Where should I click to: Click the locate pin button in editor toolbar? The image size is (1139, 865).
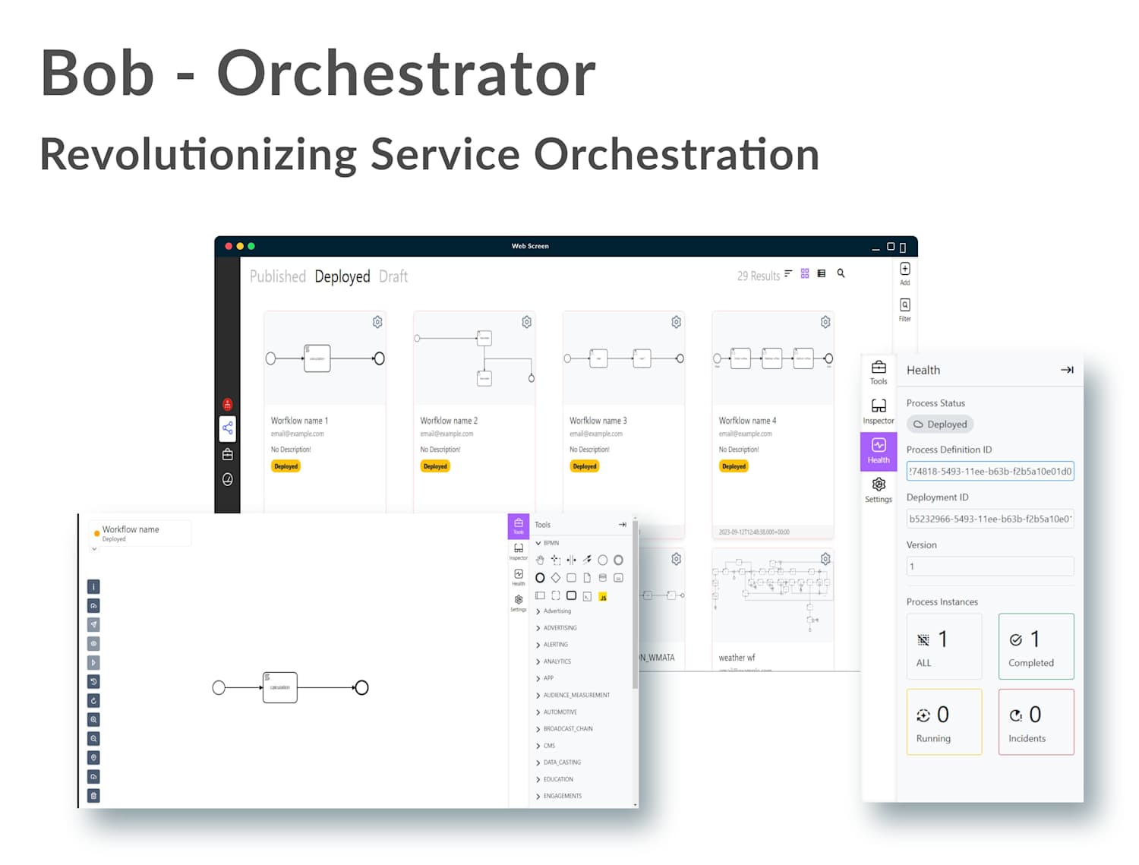[93, 758]
